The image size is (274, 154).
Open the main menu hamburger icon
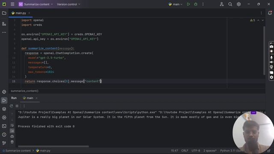(x=12, y=4)
